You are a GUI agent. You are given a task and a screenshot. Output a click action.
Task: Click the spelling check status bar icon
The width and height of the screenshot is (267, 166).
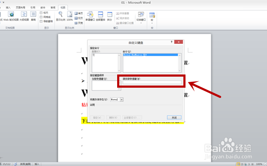click(x=16, y=164)
